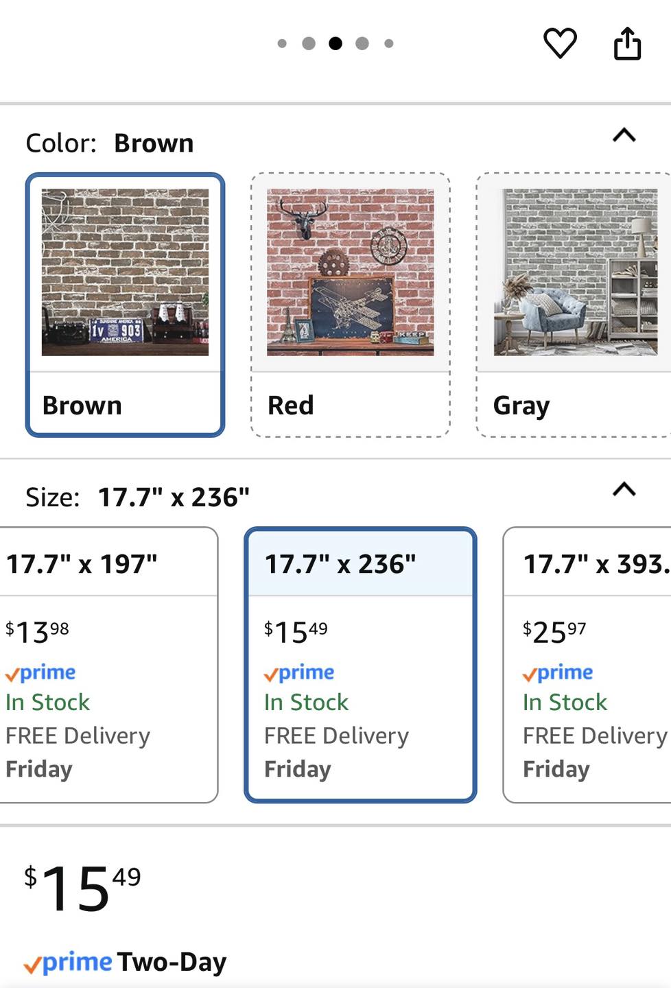The image size is (671, 988).
Task: Go to the last image pagination dot
Action: pyautogui.click(x=389, y=43)
